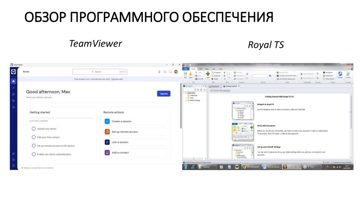Click Navigation in Royal TS Panels group

tap(328, 72)
